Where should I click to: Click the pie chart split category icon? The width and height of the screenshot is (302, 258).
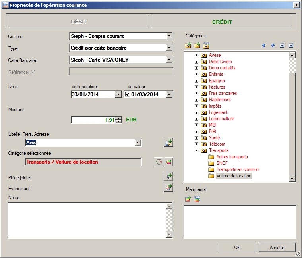point(169,162)
